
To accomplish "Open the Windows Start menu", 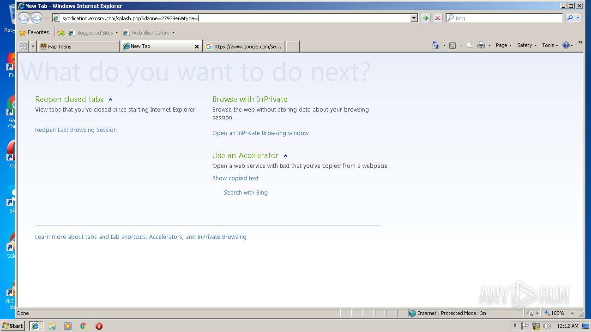I will [x=13, y=326].
